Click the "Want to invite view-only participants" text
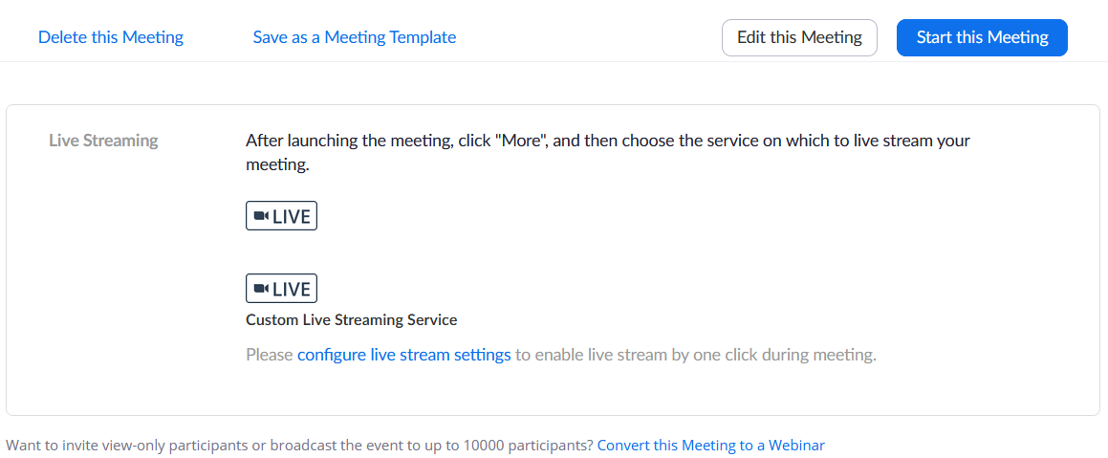Screen dimensions: 1108x458 coord(299,445)
